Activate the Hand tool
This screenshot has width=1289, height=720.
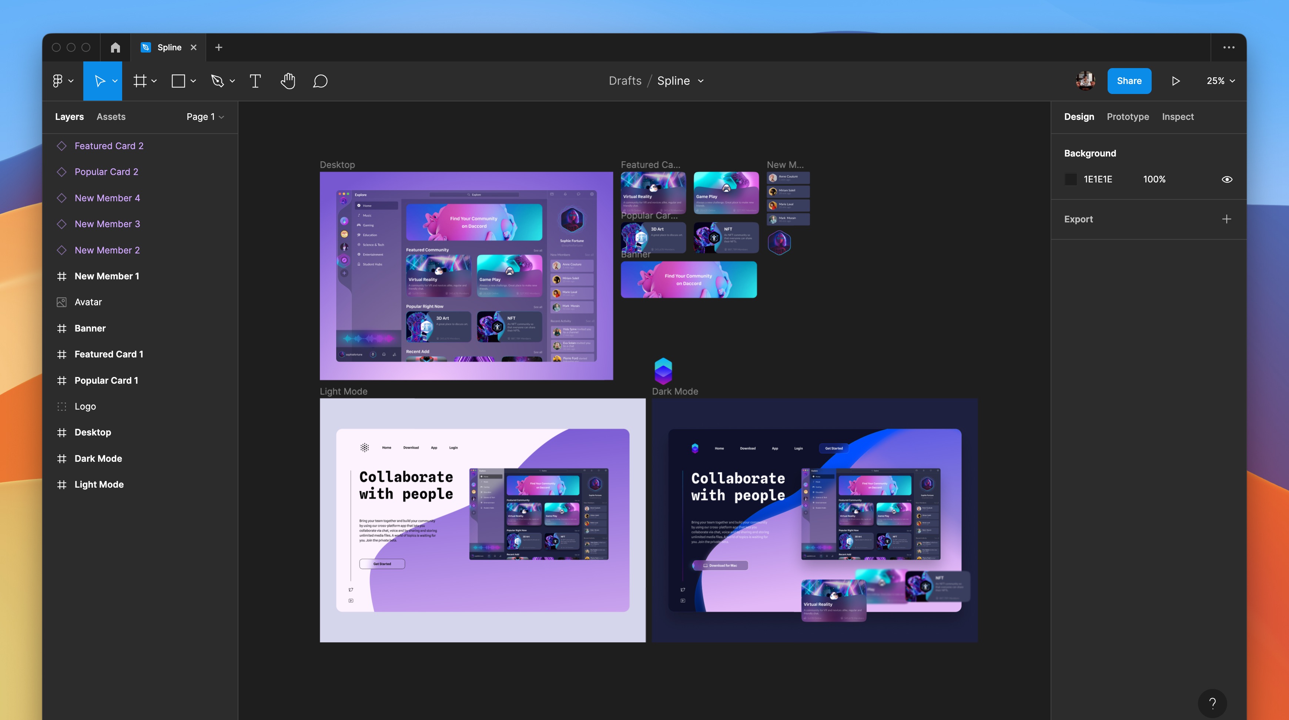click(x=288, y=81)
